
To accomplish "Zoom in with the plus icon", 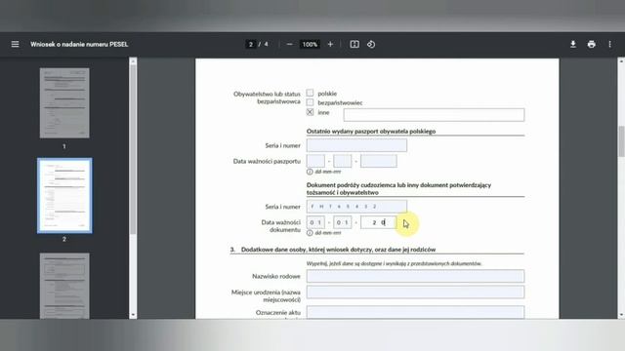I will (x=330, y=44).
